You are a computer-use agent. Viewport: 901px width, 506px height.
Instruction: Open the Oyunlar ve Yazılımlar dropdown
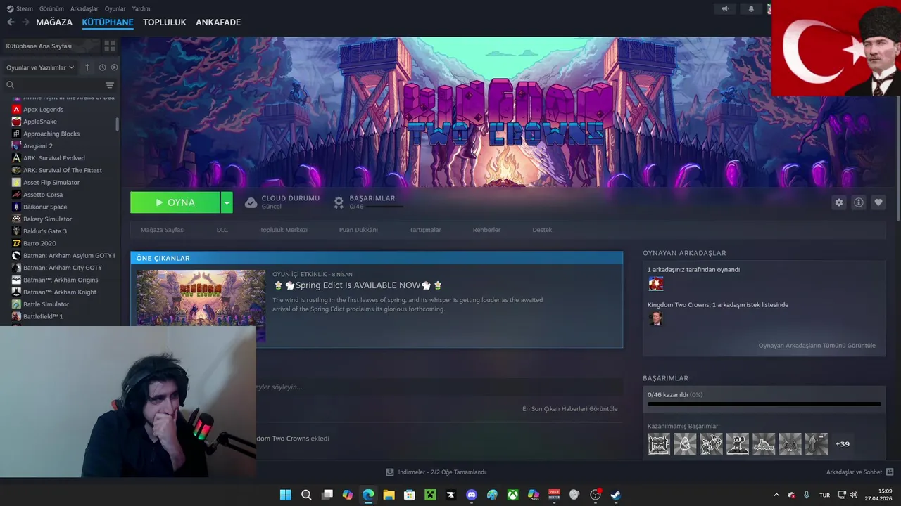click(x=40, y=67)
